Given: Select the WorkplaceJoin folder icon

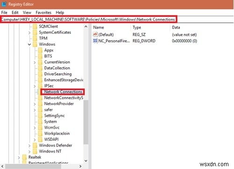Looking at the screenshot, I should click(x=40, y=133).
